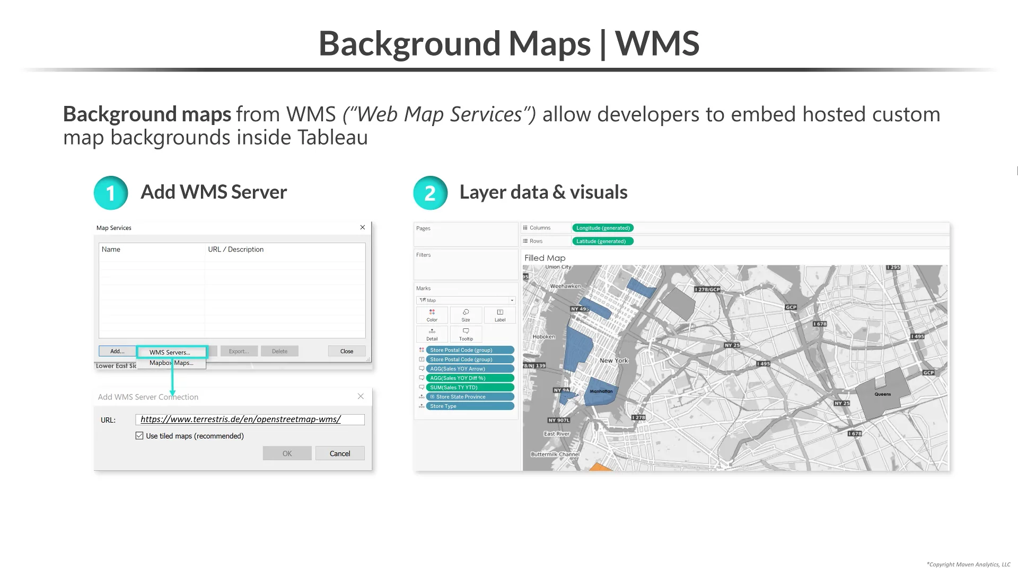1018x572 pixels.
Task: Open the Color shelf on the Marks card
Action: 431,315
